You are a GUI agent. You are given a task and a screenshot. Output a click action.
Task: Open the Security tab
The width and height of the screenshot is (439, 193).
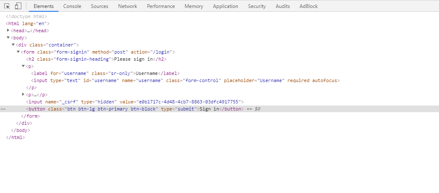pos(257,6)
